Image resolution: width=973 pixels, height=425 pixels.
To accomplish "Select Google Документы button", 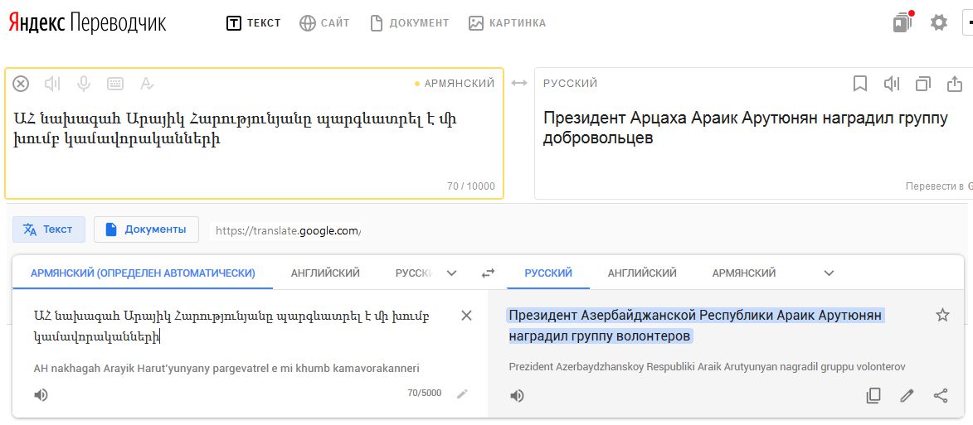I will (147, 229).
